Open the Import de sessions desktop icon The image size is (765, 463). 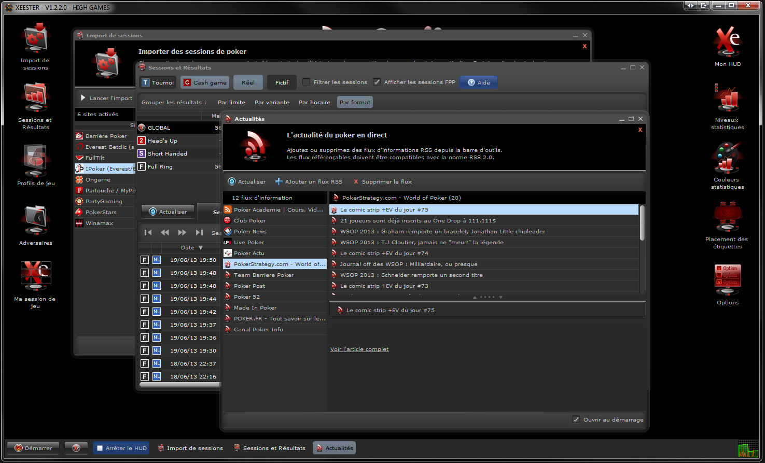tap(35, 47)
